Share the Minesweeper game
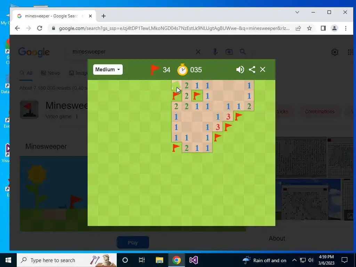 point(252,70)
